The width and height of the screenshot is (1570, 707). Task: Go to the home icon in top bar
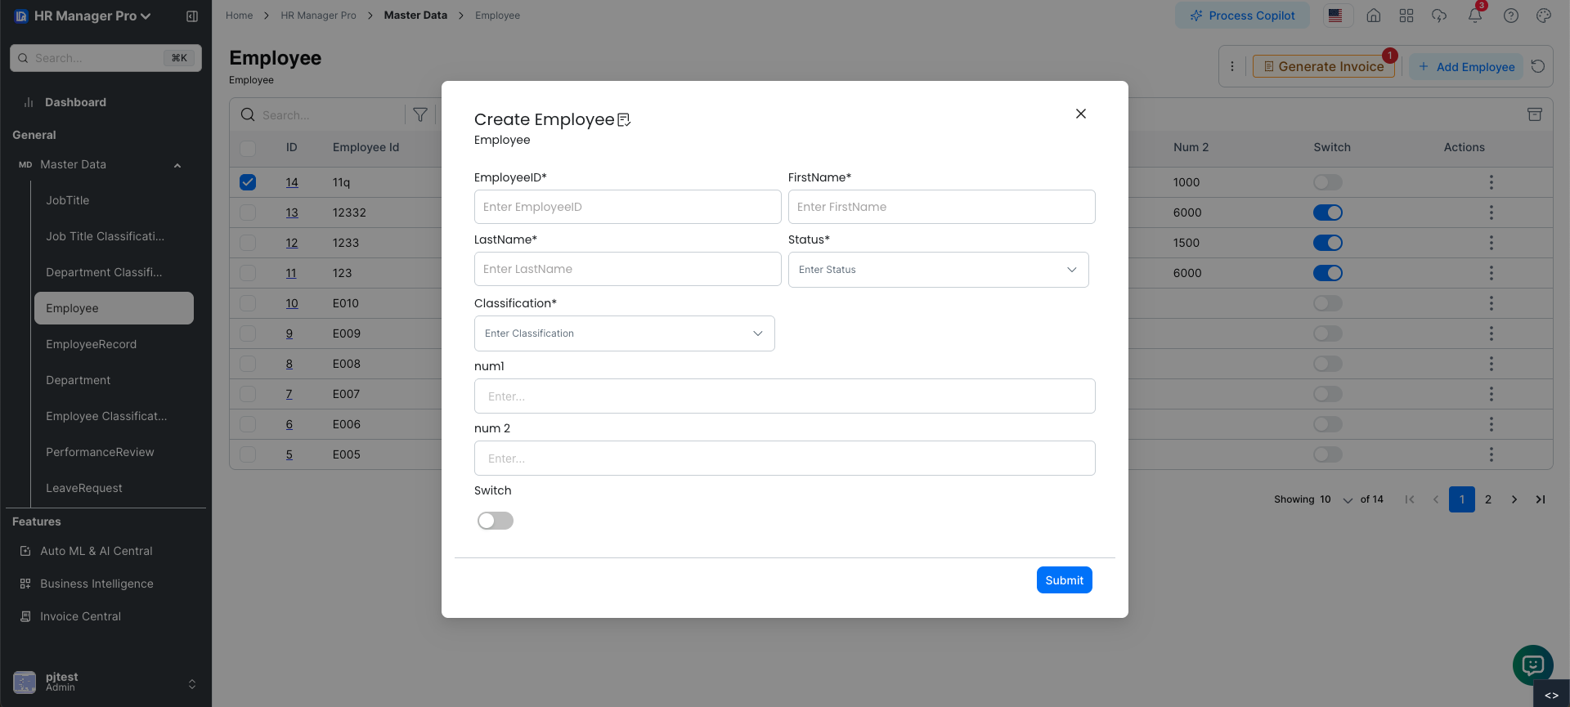tap(1374, 16)
